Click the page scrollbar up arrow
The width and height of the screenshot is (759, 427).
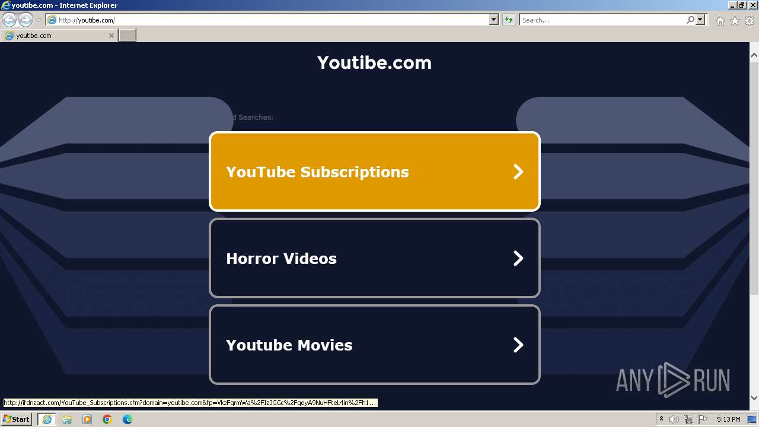(754, 55)
